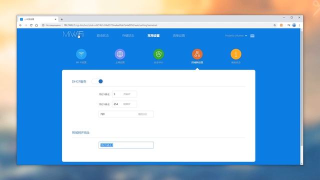This screenshot has height=180, width=320.
Task: Select the MiWiFi router browser tab
Action: (38, 19)
